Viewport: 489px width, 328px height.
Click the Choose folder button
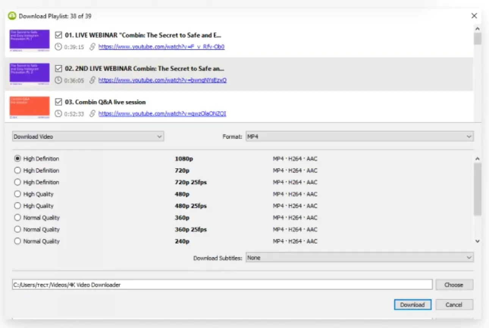(454, 285)
